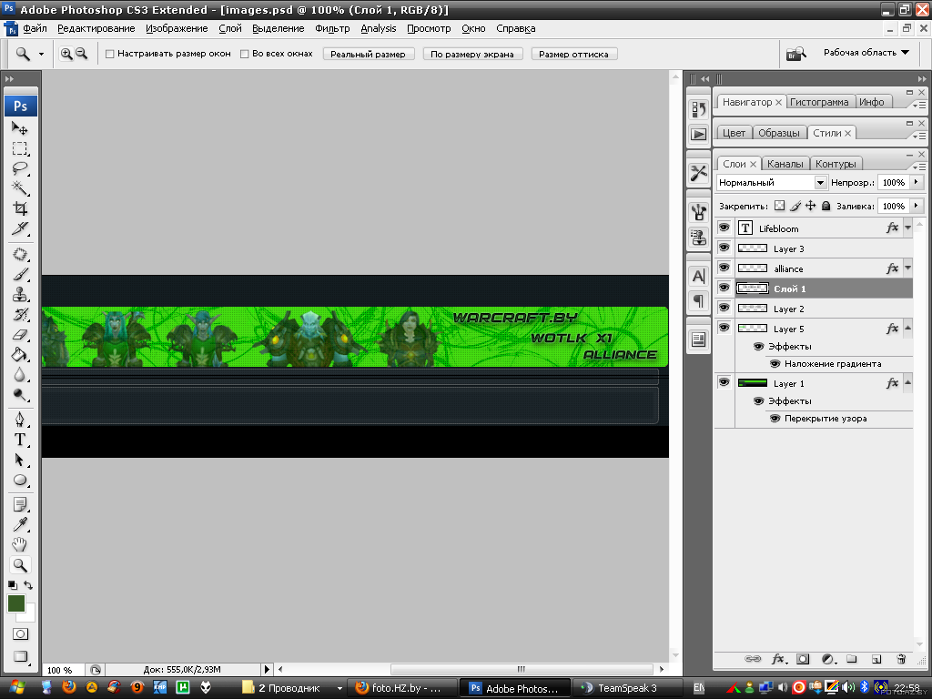Screen dimensions: 932x699
Task: Enable 'Настраивать размер окон' checkbox
Action: pyautogui.click(x=110, y=54)
